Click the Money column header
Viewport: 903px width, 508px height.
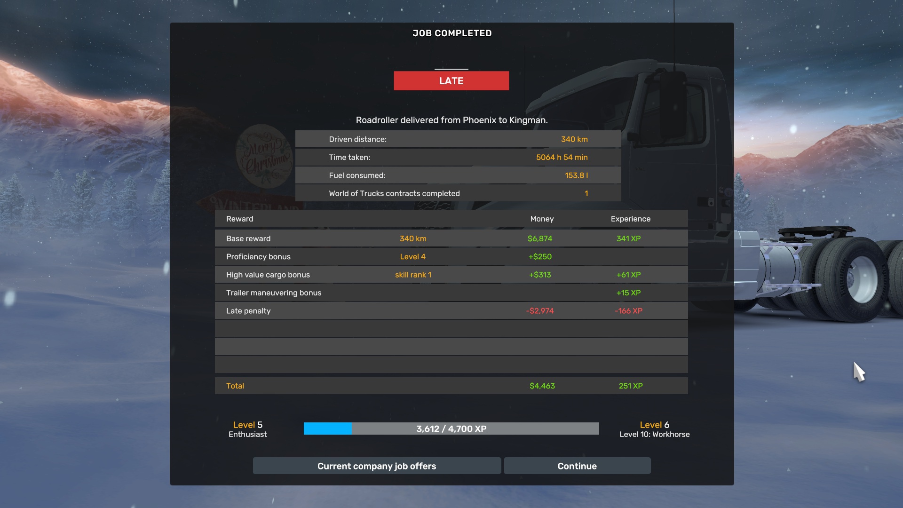coord(542,219)
